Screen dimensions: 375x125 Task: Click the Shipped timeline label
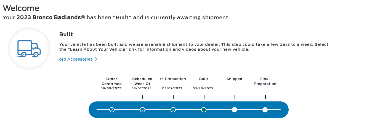[234, 79]
